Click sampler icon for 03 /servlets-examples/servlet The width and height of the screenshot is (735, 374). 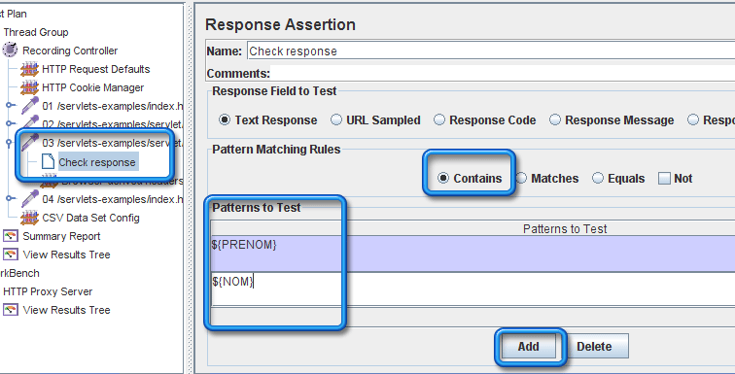tap(29, 143)
